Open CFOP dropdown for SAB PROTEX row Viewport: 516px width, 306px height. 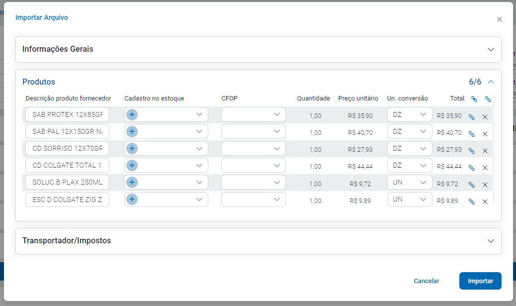point(277,114)
